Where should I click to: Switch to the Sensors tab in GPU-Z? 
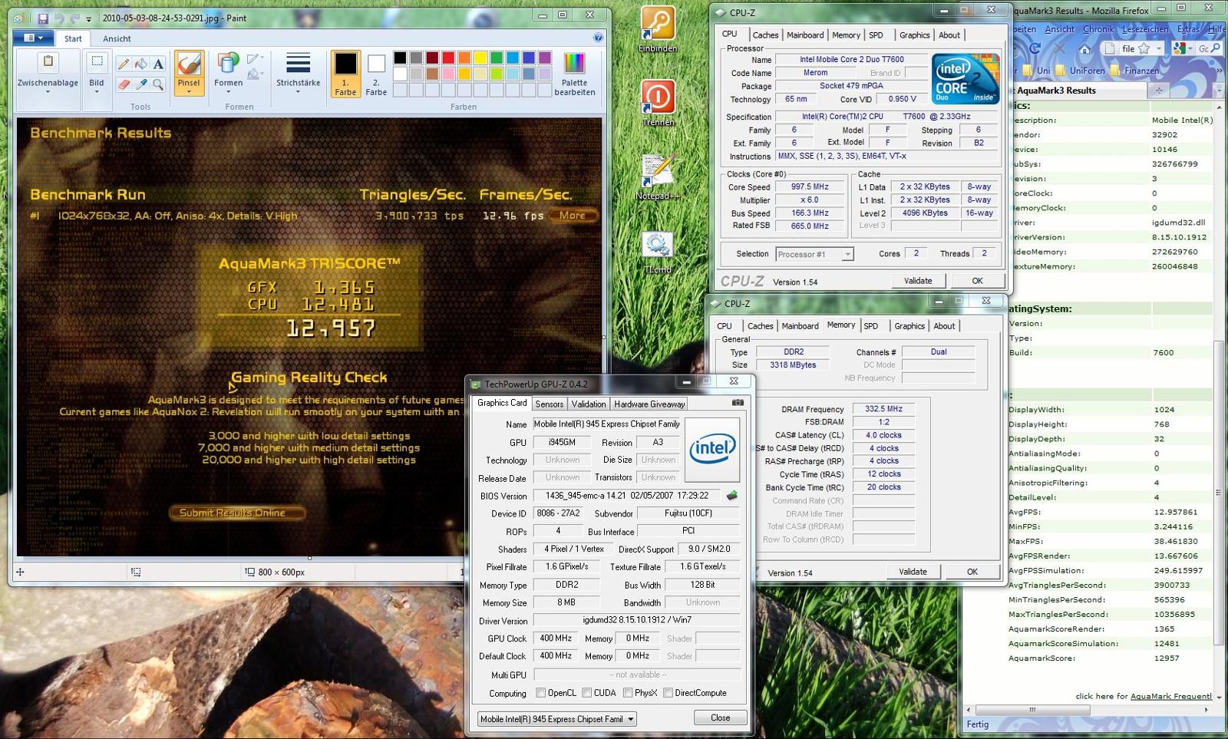coord(550,404)
